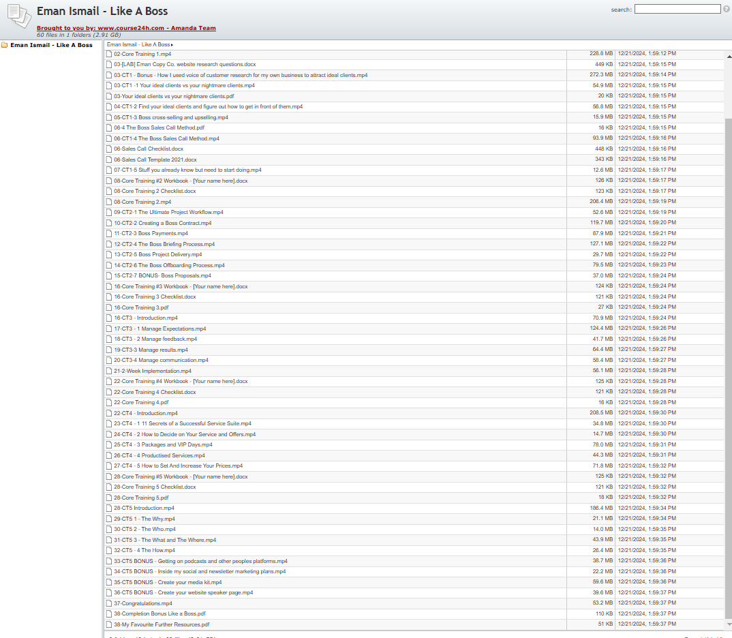
Task: Click file icon of 21-2-Week Implementation.mp4
Action: click(109, 371)
